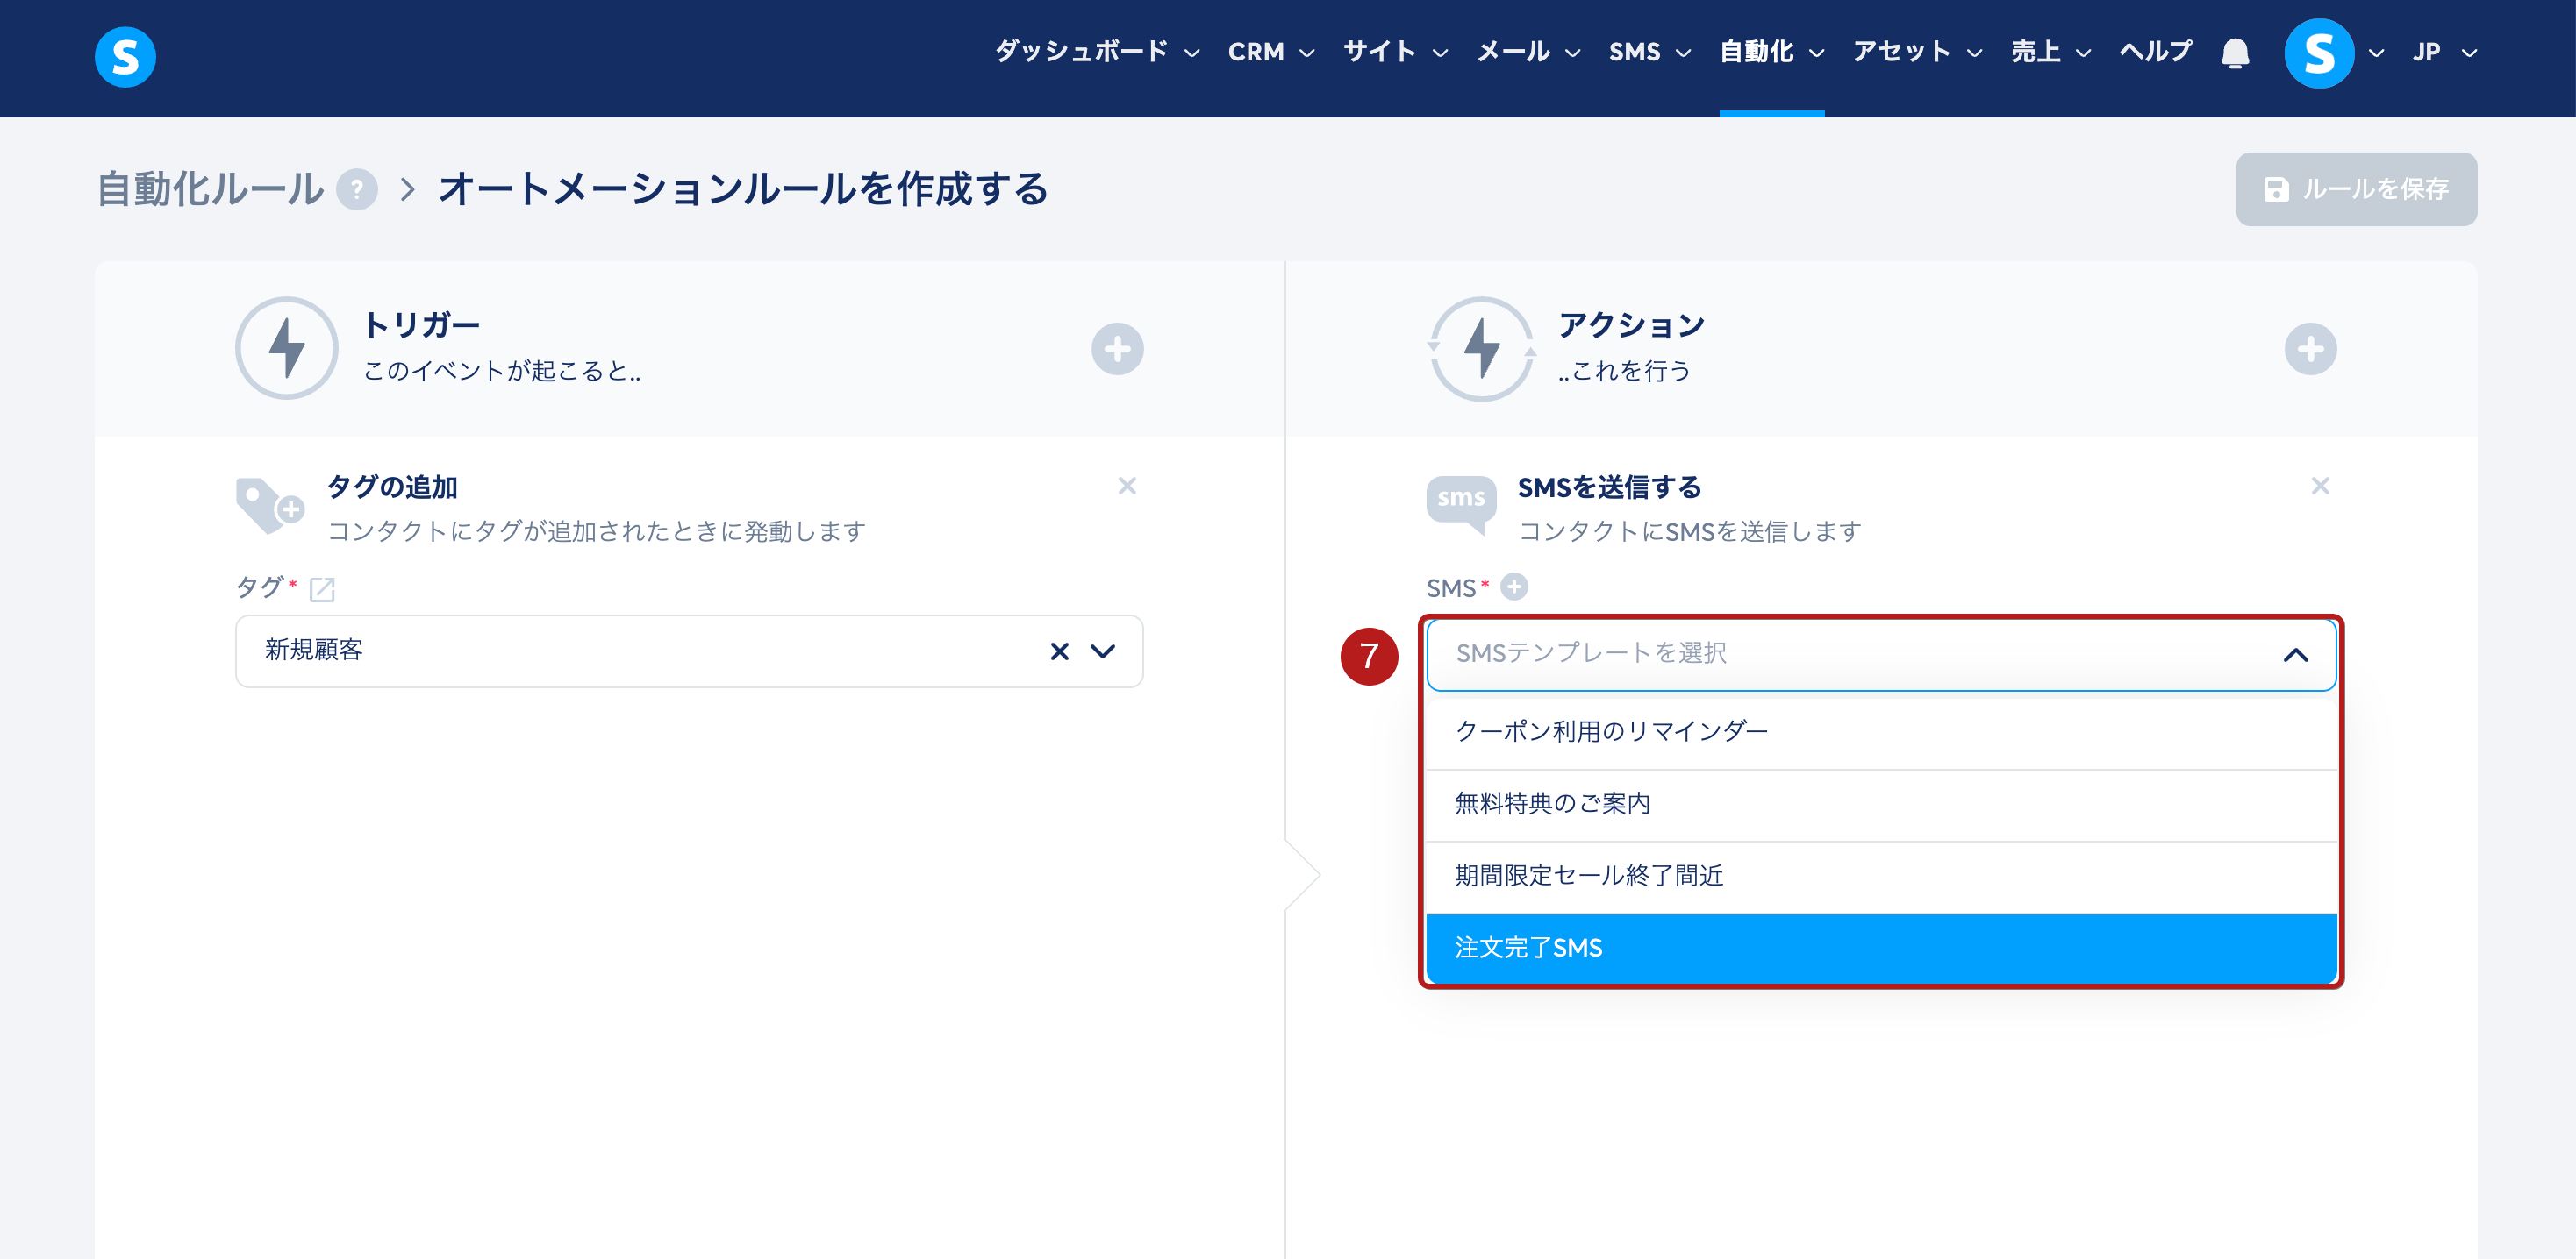Select 注文完了SMS template
The image size is (2576, 1259).
[x=1880, y=949]
